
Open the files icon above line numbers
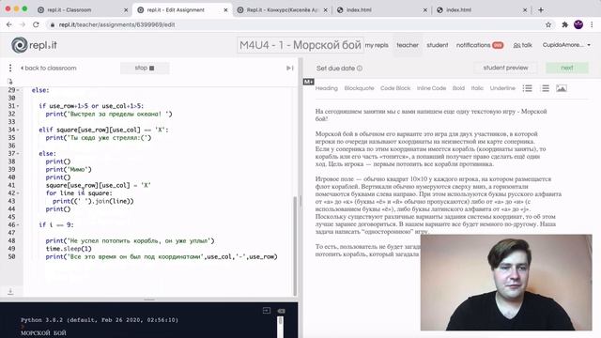tap(10, 82)
